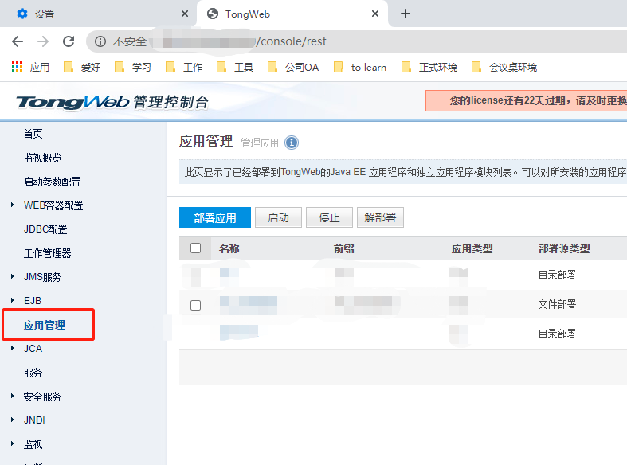This screenshot has height=465, width=627.
Task: Open JNDI in the sidebar
Action: pyautogui.click(x=34, y=420)
